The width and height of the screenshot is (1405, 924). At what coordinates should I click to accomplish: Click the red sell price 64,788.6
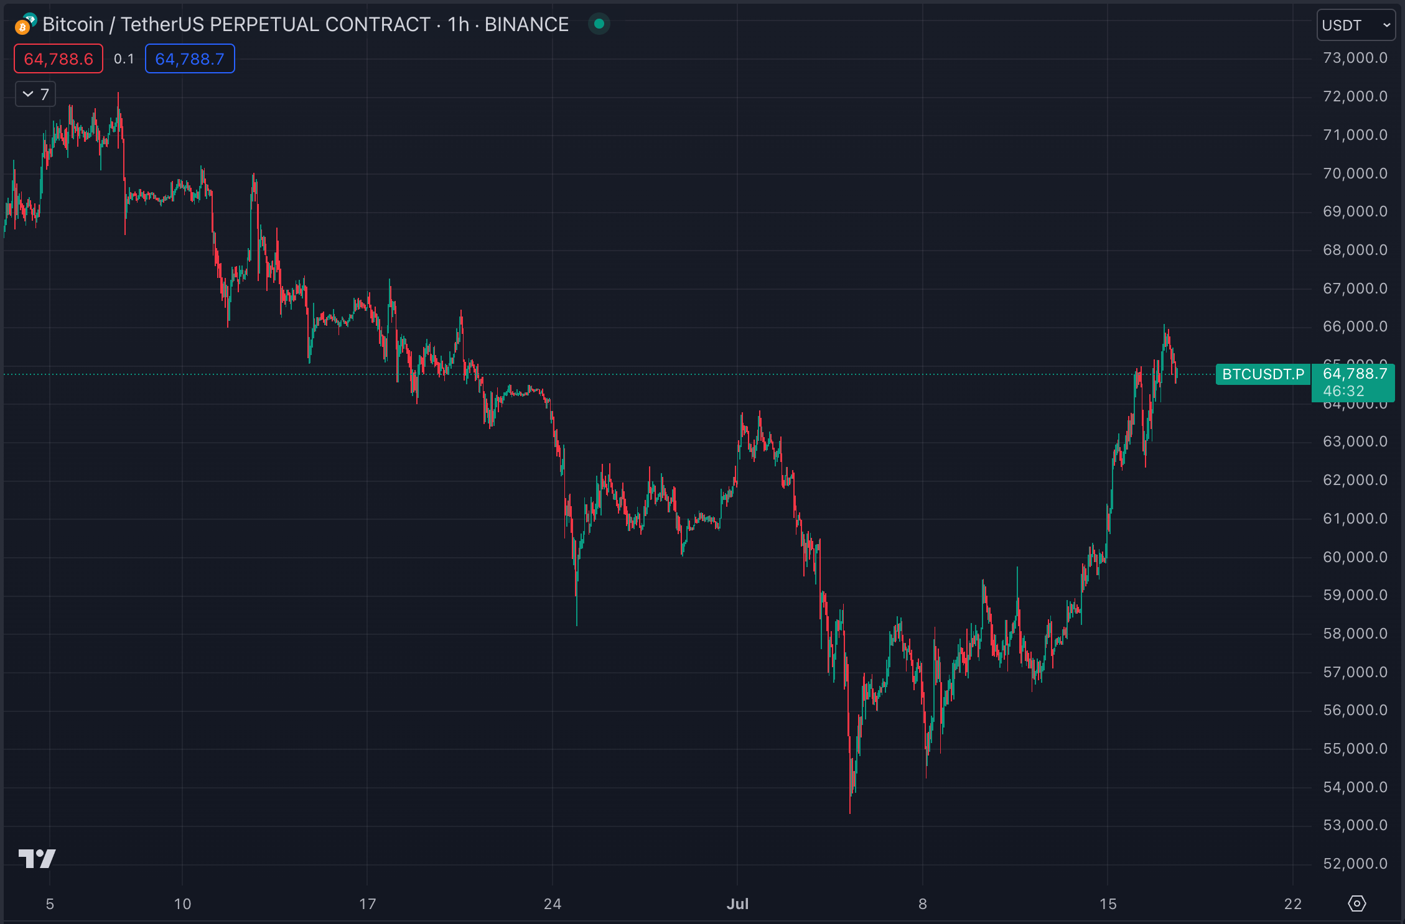tap(58, 59)
